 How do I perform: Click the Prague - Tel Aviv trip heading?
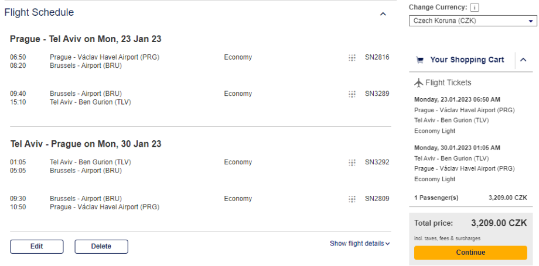click(x=86, y=39)
